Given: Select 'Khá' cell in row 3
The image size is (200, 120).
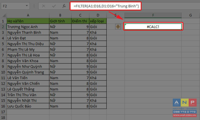Looking at the screenshot, I should [98, 32].
